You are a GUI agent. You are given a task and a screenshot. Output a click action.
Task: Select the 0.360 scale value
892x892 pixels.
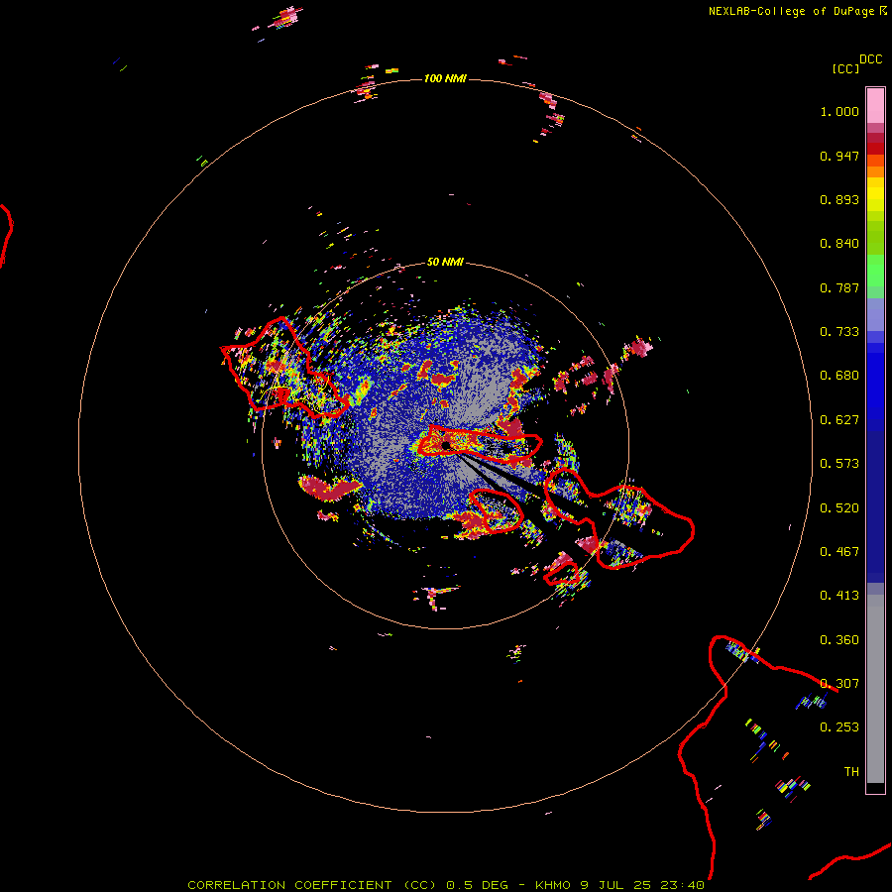tap(839, 640)
